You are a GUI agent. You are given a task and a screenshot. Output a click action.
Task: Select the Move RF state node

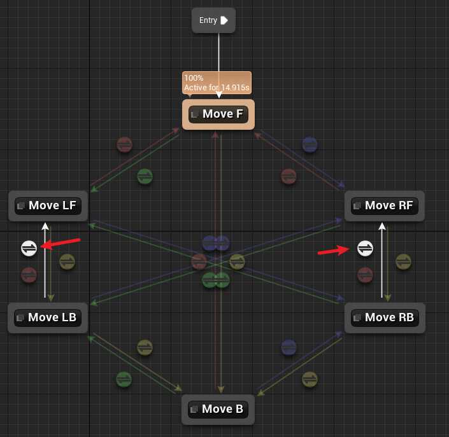pos(385,206)
